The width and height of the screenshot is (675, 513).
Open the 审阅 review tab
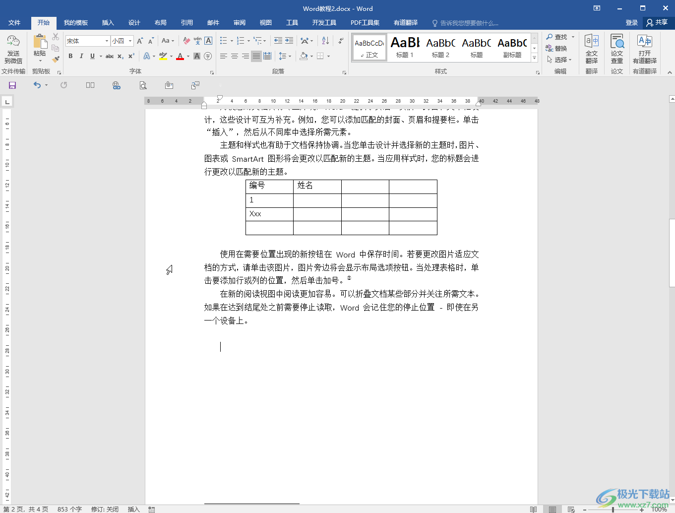240,23
